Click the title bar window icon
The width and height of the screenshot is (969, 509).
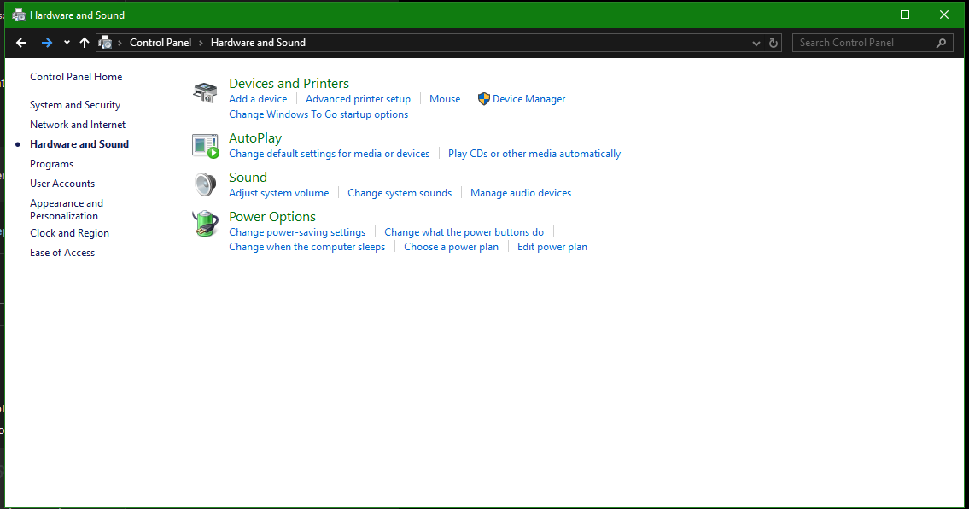[19, 15]
